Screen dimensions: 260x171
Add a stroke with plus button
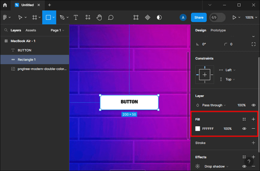(x=253, y=143)
